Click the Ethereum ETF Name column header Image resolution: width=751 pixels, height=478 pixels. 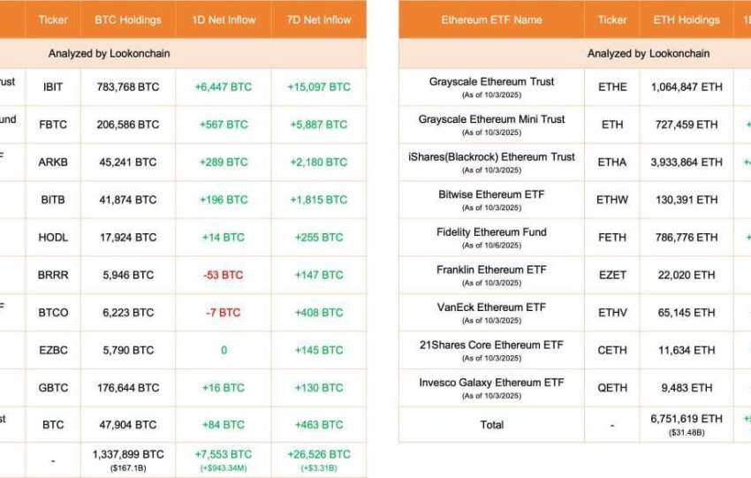(491, 19)
